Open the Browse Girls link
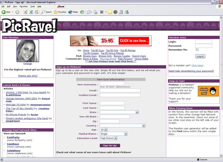Image resolution: width=223 pixels, height=162 pixels. pyautogui.click(x=105, y=56)
